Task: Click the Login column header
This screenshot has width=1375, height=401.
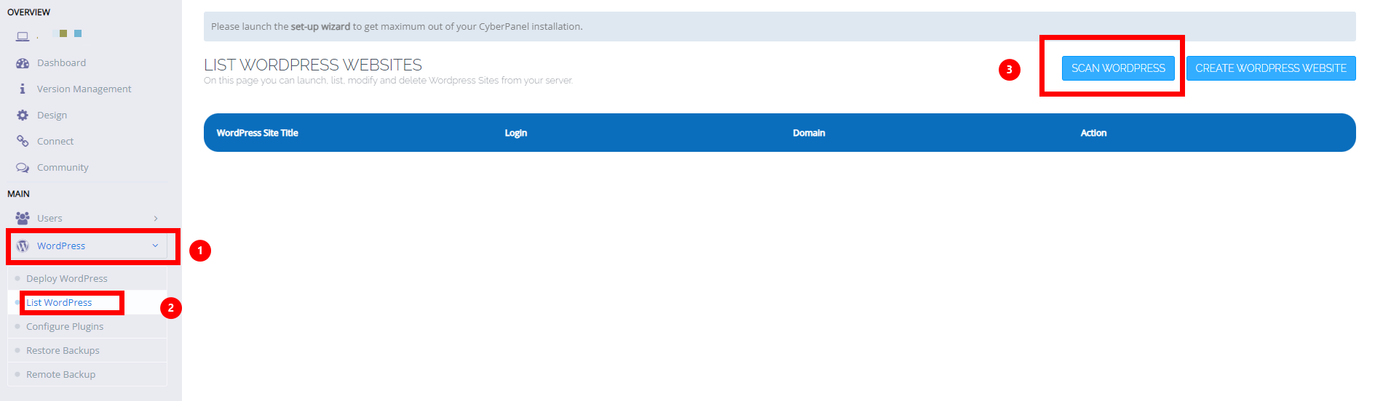Action: coord(515,133)
